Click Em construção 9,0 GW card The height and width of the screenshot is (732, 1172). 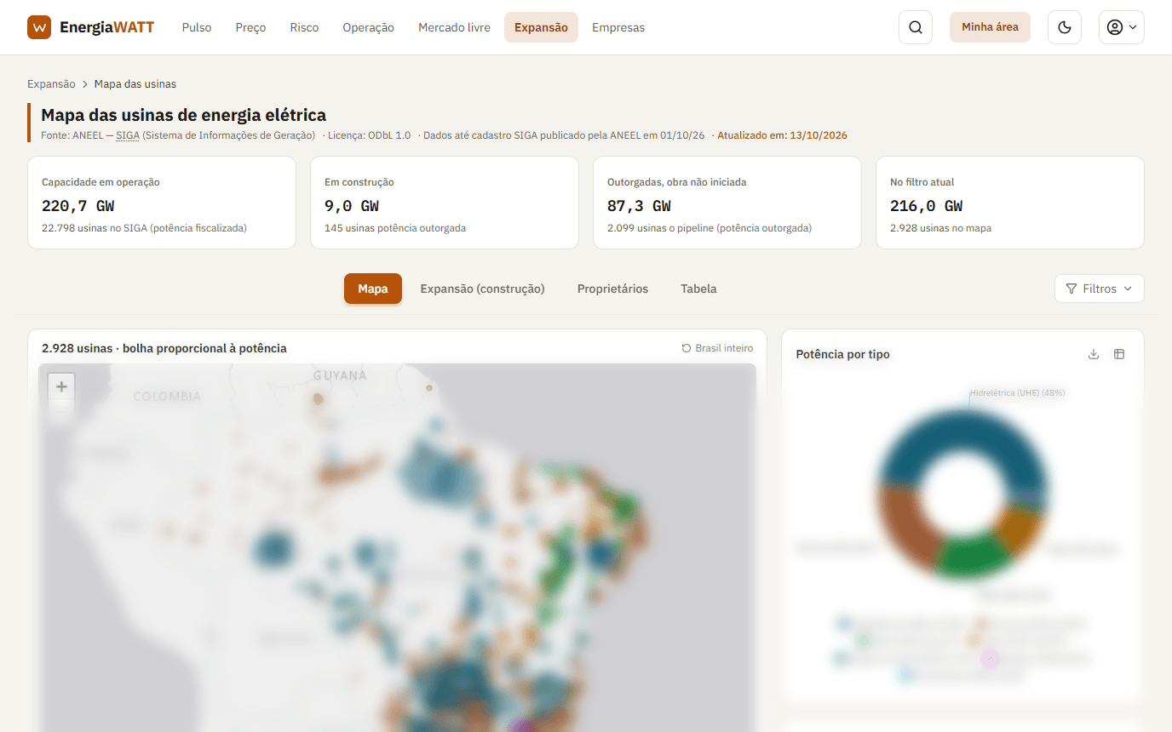pos(445,203)
